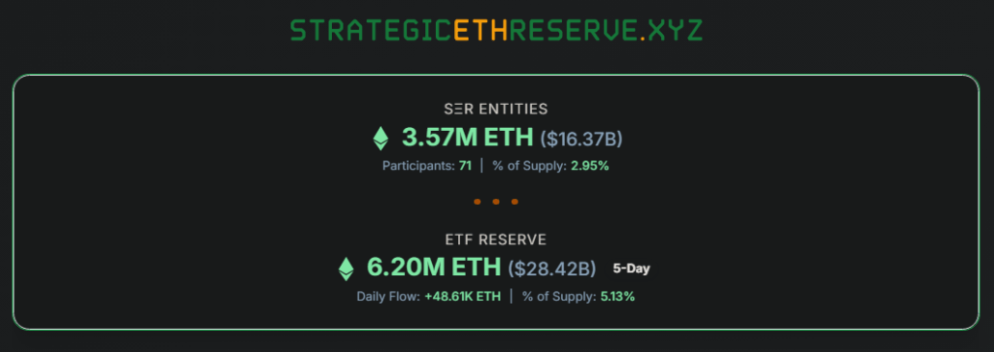Open the STRATEGICETHRESERVE.XYZ site title

coord(496,30)
